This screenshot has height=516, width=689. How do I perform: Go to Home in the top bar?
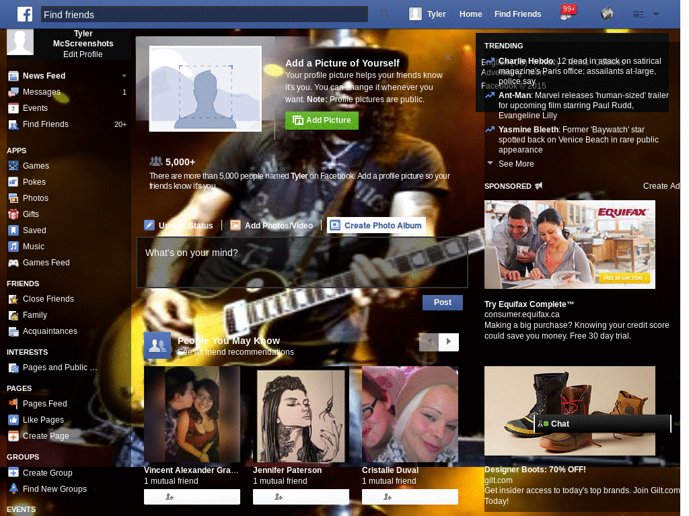pos(470,14)
